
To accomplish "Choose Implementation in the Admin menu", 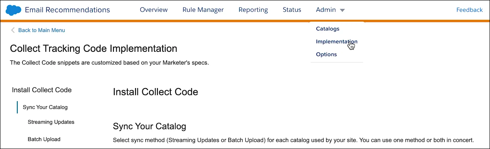I will (337, 41).
